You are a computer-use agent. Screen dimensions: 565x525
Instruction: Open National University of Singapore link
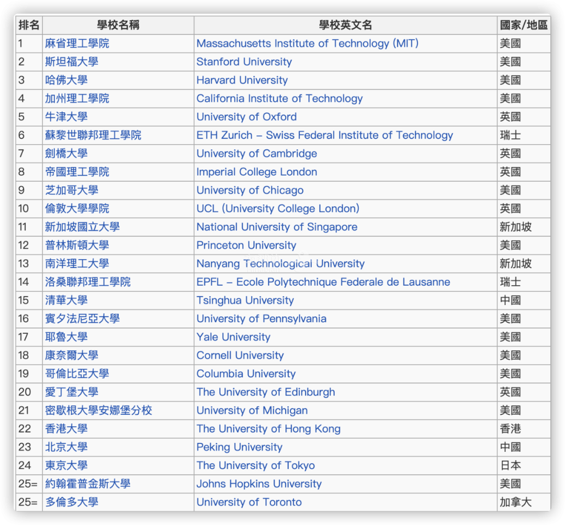click(277, 227)
